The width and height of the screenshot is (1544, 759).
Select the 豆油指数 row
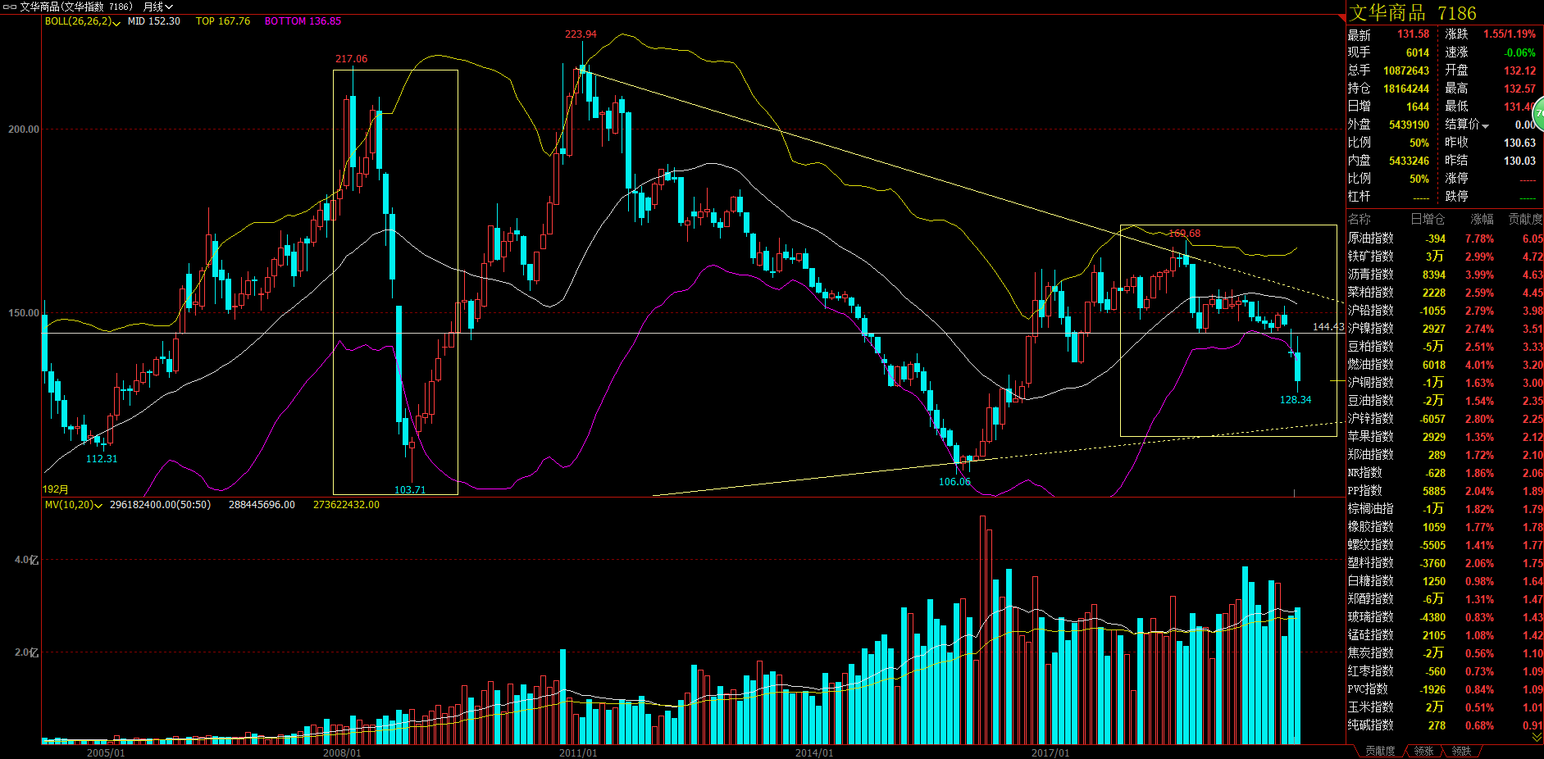tap(1445, 401)
